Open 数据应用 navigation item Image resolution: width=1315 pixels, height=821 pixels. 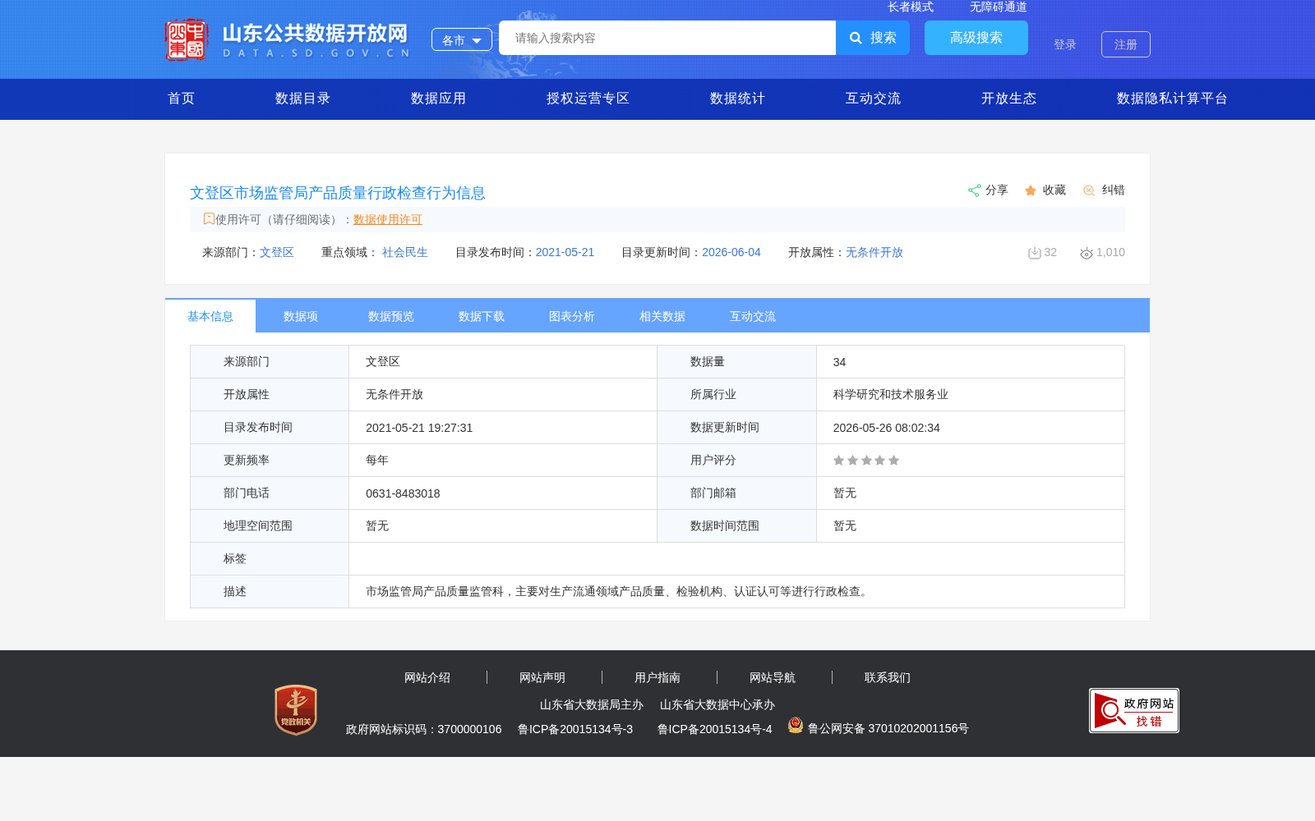click(438, 99)
